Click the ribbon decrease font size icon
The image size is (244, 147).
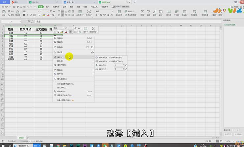coord(54,11)
